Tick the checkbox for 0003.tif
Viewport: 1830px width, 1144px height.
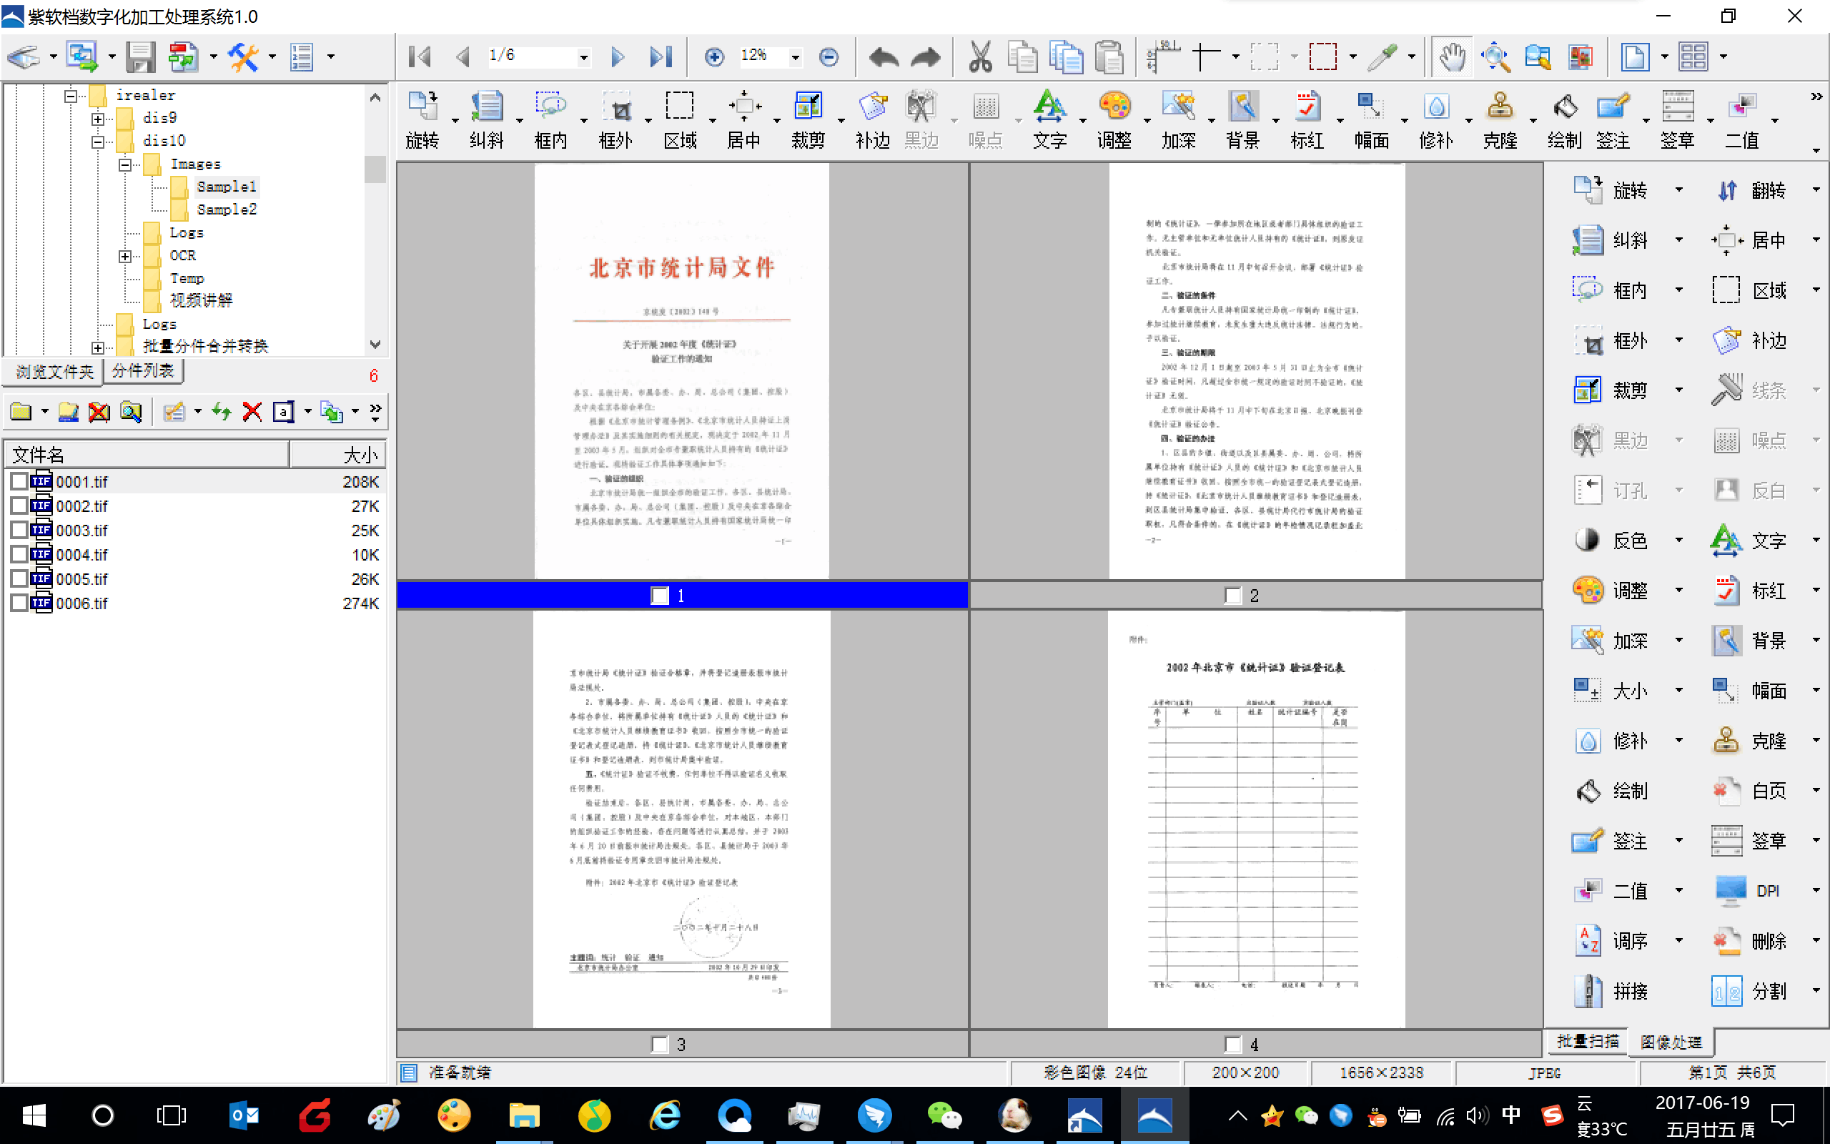tap(19, 531)
